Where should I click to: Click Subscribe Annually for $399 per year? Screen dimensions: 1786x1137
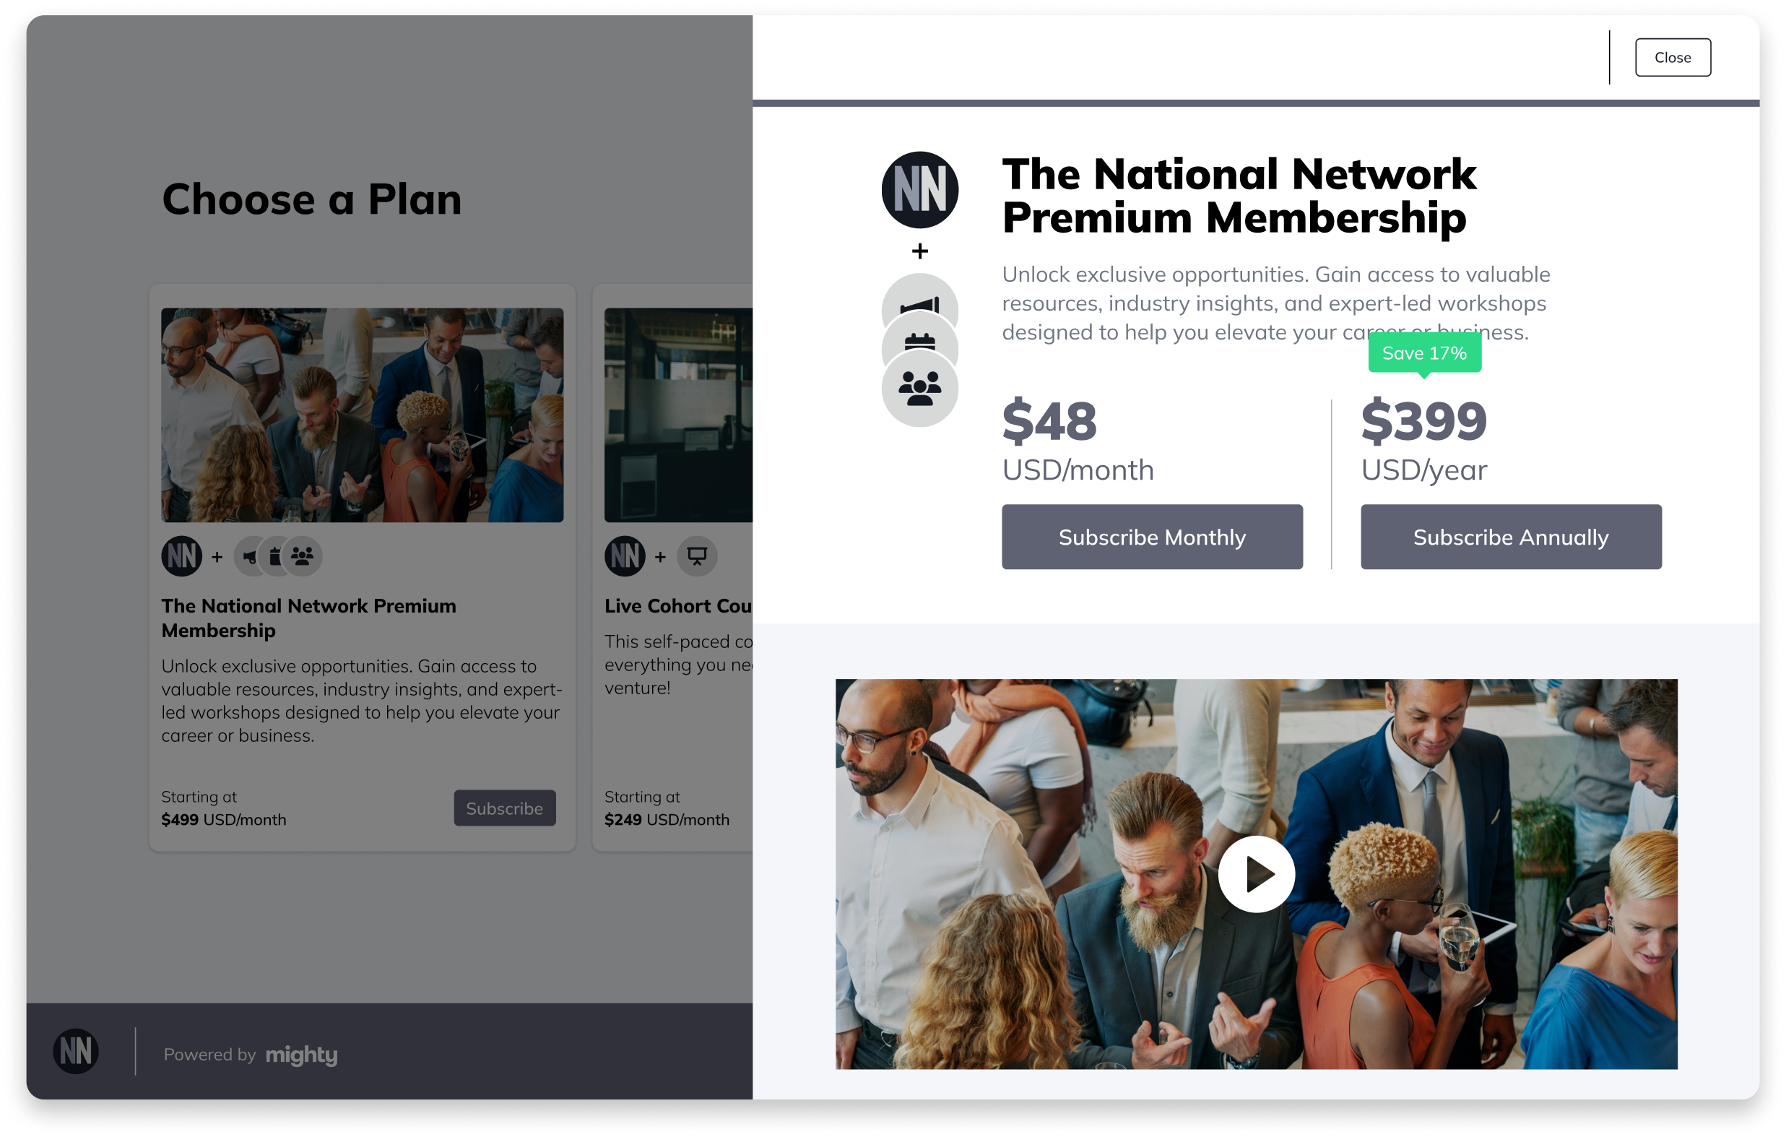1511,536
